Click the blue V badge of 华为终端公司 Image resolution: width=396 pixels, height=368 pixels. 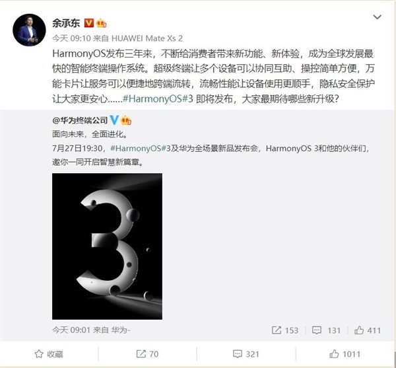pos(114,120)
